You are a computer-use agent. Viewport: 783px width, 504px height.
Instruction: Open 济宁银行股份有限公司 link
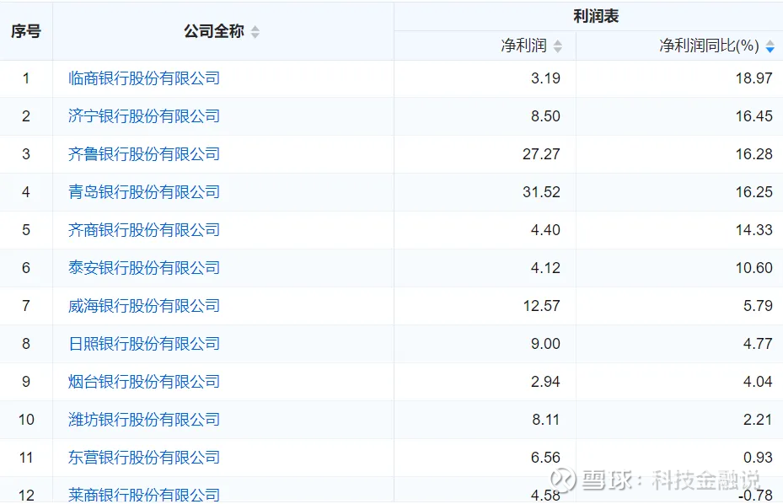144,116
